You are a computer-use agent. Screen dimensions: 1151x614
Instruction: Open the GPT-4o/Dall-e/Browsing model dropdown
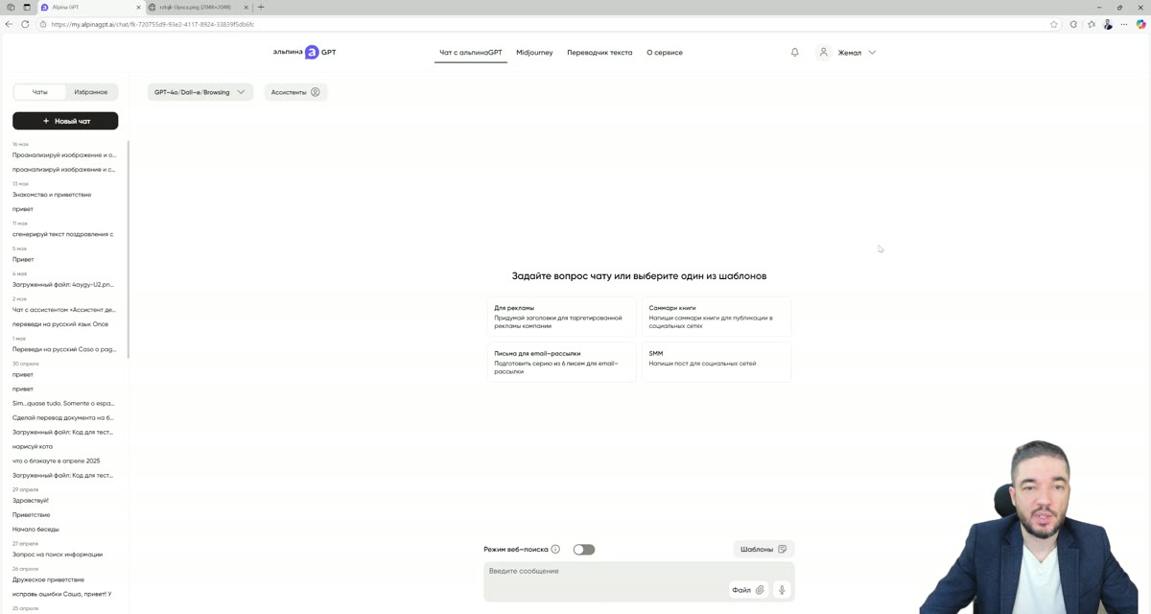pyautogui.click(x=200, y=92)
